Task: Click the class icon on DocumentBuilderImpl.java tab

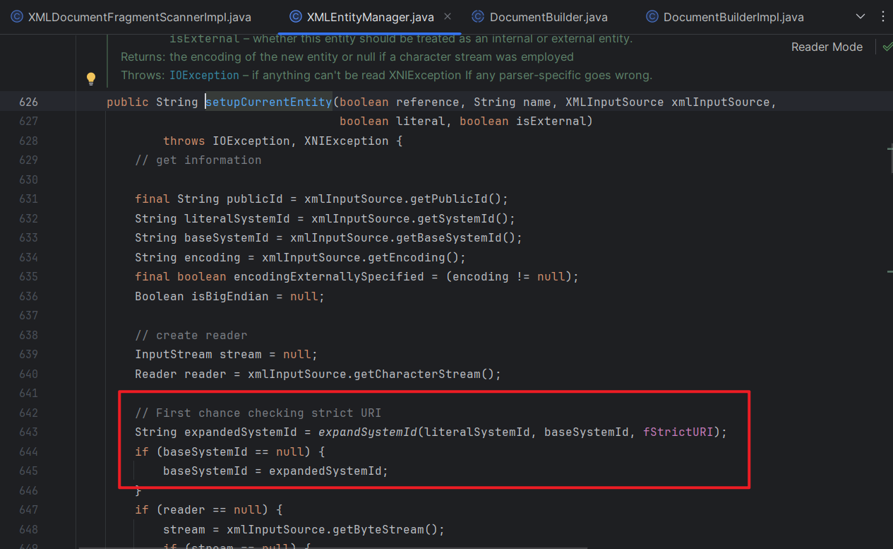Action: 652,17
